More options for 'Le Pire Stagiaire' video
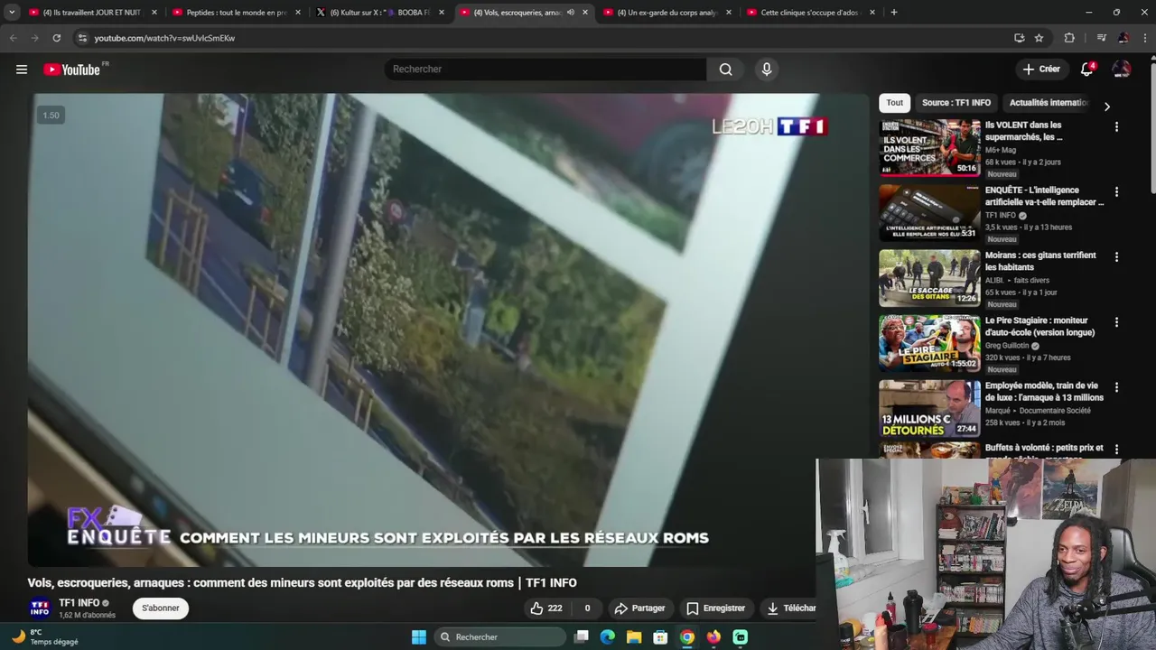This screenshot has width=1156, height=650. coord(1116,322)
